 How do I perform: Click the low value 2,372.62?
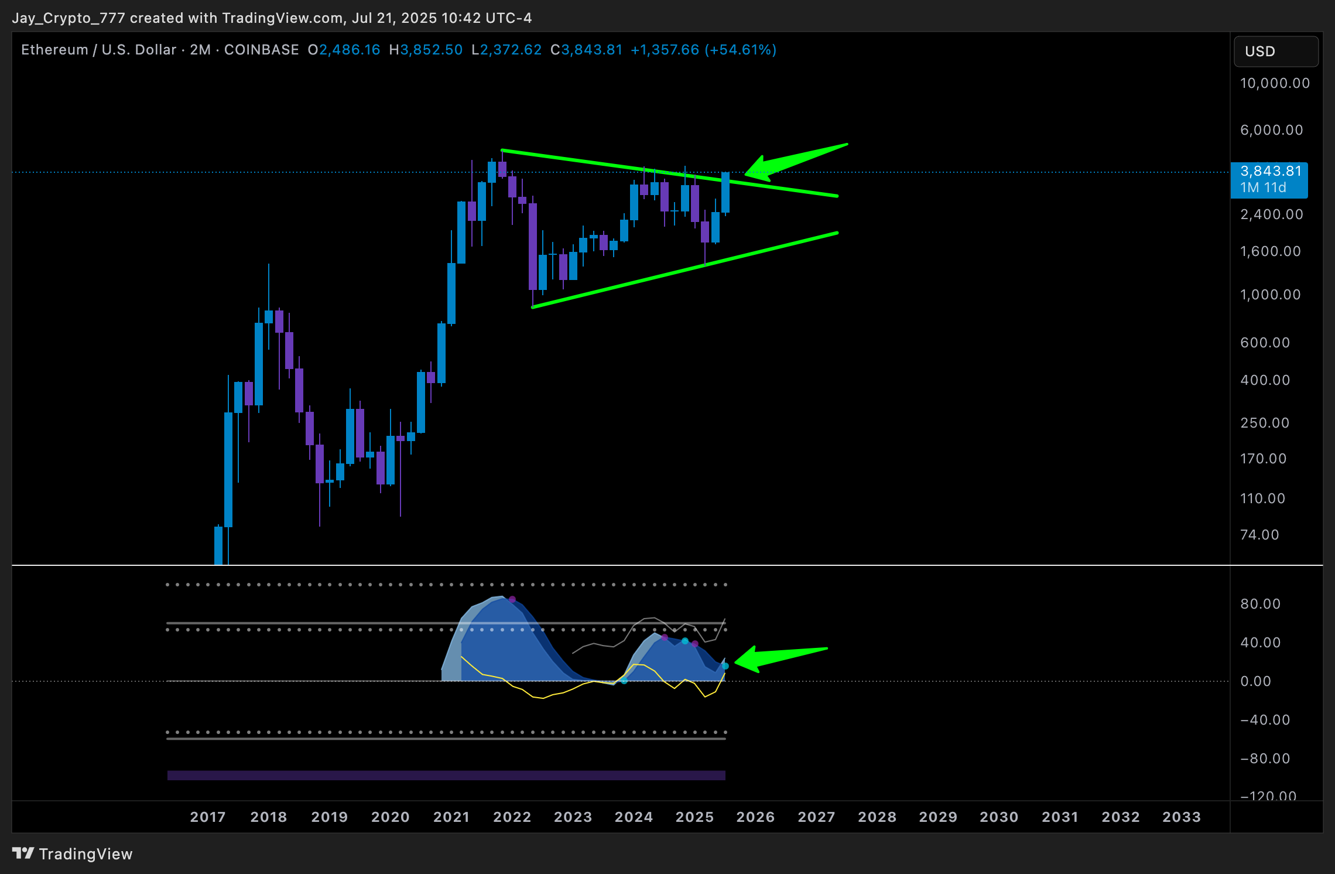[511, 50]
